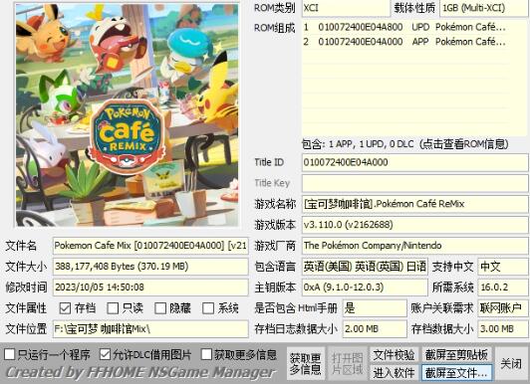Click the 包含语言 languages field

point(365,267)
